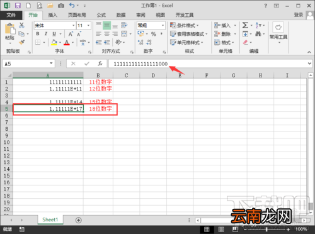Expand the Name Box dropdown arrow
This screenshot has width=315, height=234.
(51, 64)
